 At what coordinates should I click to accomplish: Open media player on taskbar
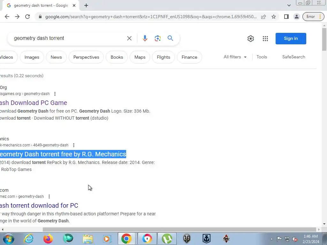(x=107, y=239)
